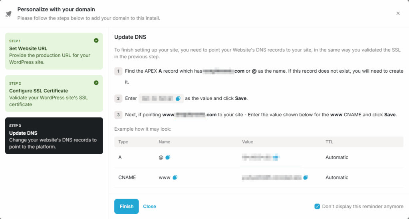Image resolution: width=409 pixels, height=219 pixels.
Task: Copy the www name in CNAME row
Action: [175, 177]
